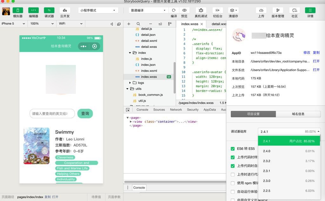Enable the 上传时进行代 checkbox
Image resolution: width=325 pixels, height=201 pixels.
point(233,174)
